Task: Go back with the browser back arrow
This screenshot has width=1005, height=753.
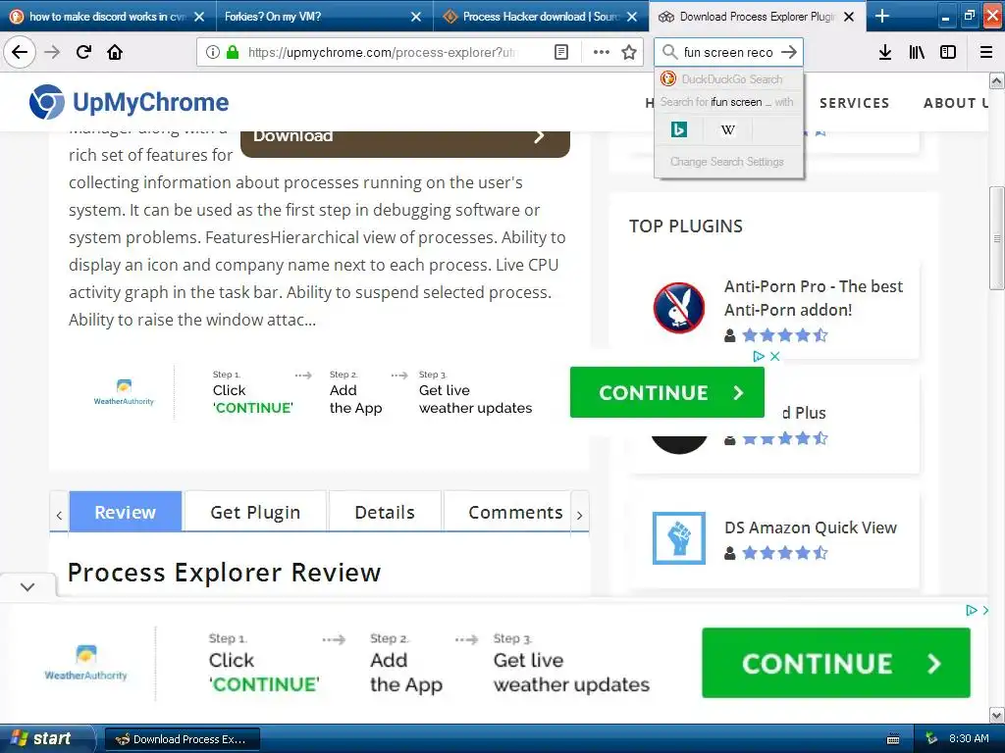Action: tap(20, 52)
